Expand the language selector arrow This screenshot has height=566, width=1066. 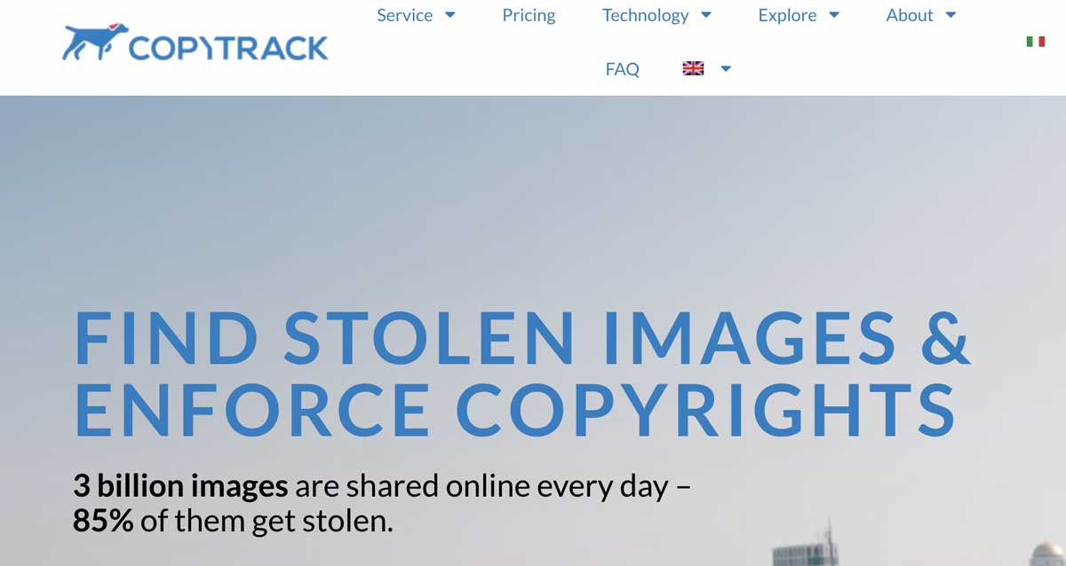[x=726, y=68]
